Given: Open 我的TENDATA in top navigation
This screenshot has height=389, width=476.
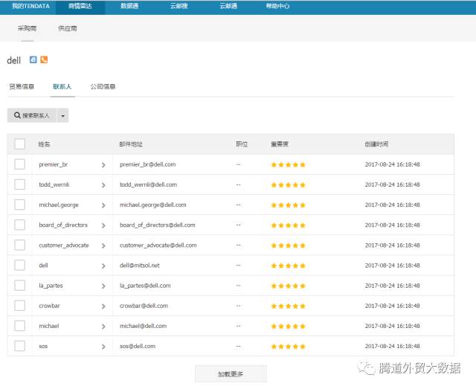Looking at the screenshot, I should coord(30,6).
